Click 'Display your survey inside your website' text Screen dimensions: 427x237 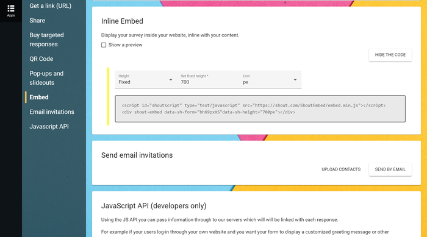pos(170,35)
